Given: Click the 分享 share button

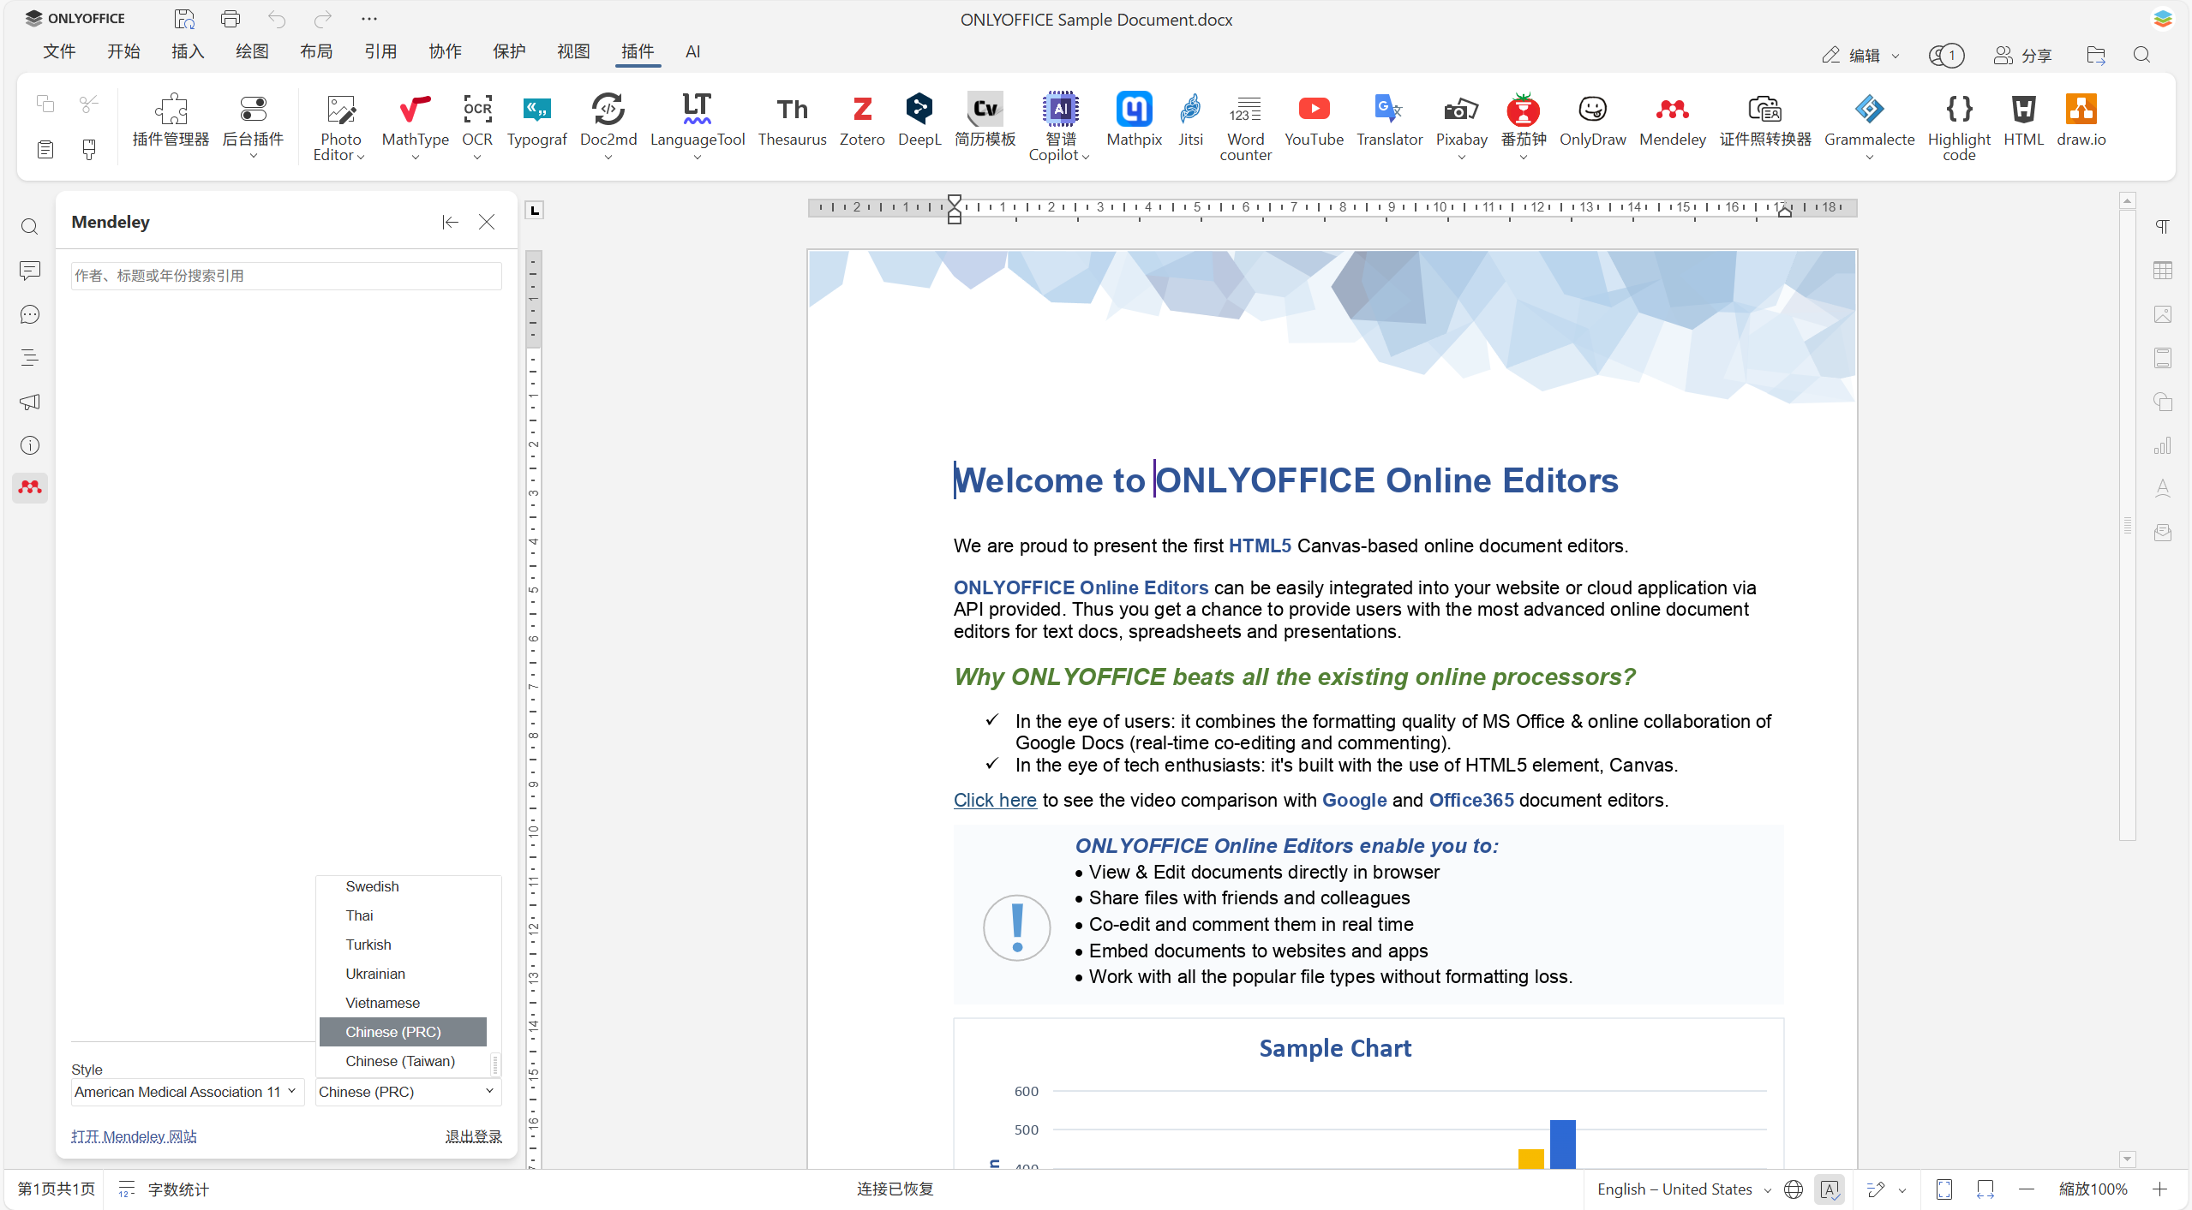Looking at the screenshot, I should [x=2021, y=56].
